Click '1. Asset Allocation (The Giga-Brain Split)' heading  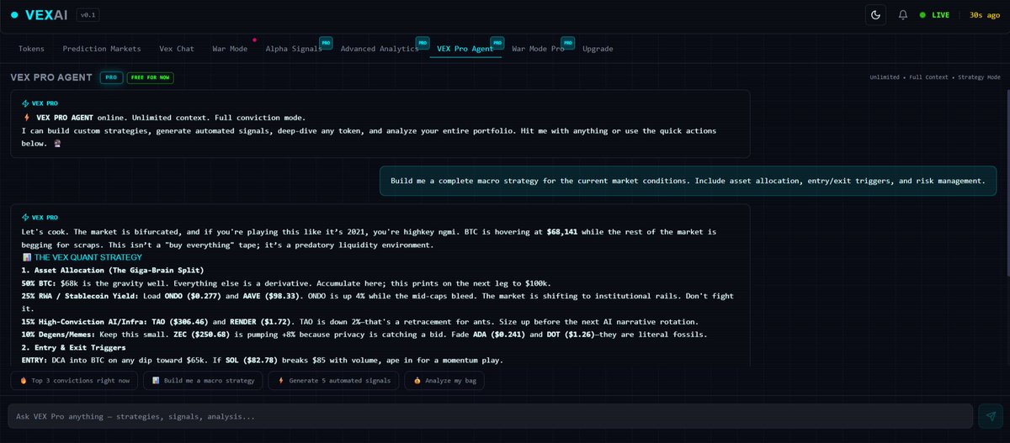(x=113, y=270)
